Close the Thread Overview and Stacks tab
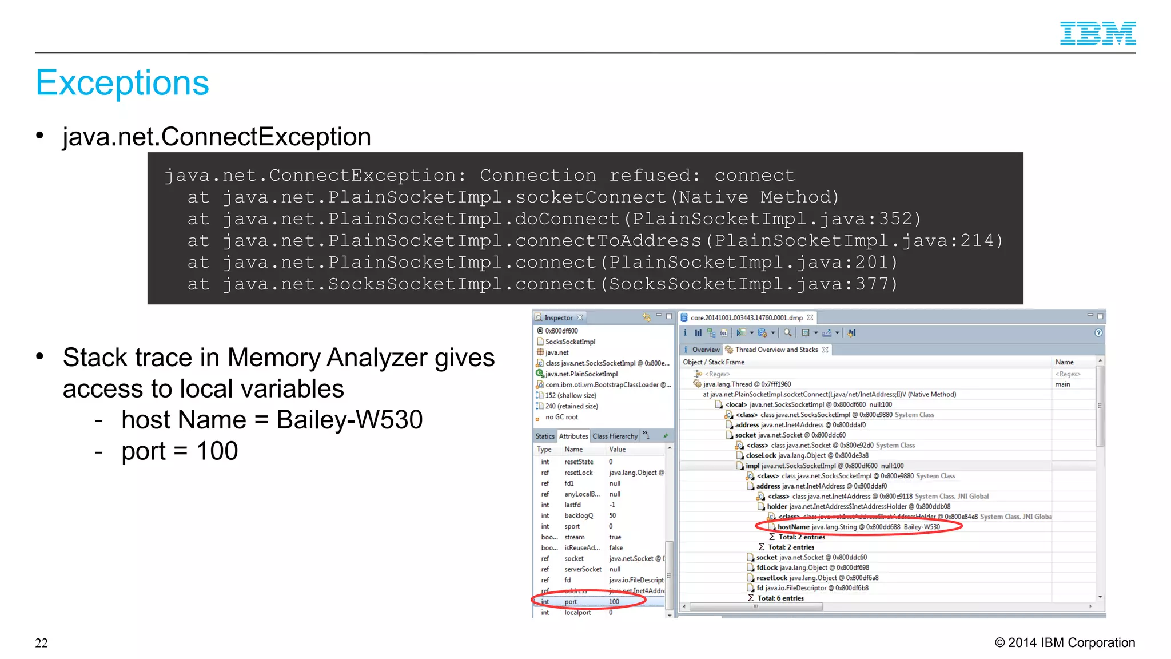The height and width of the screenshot is (659, 1171). [x=825, y=350]
